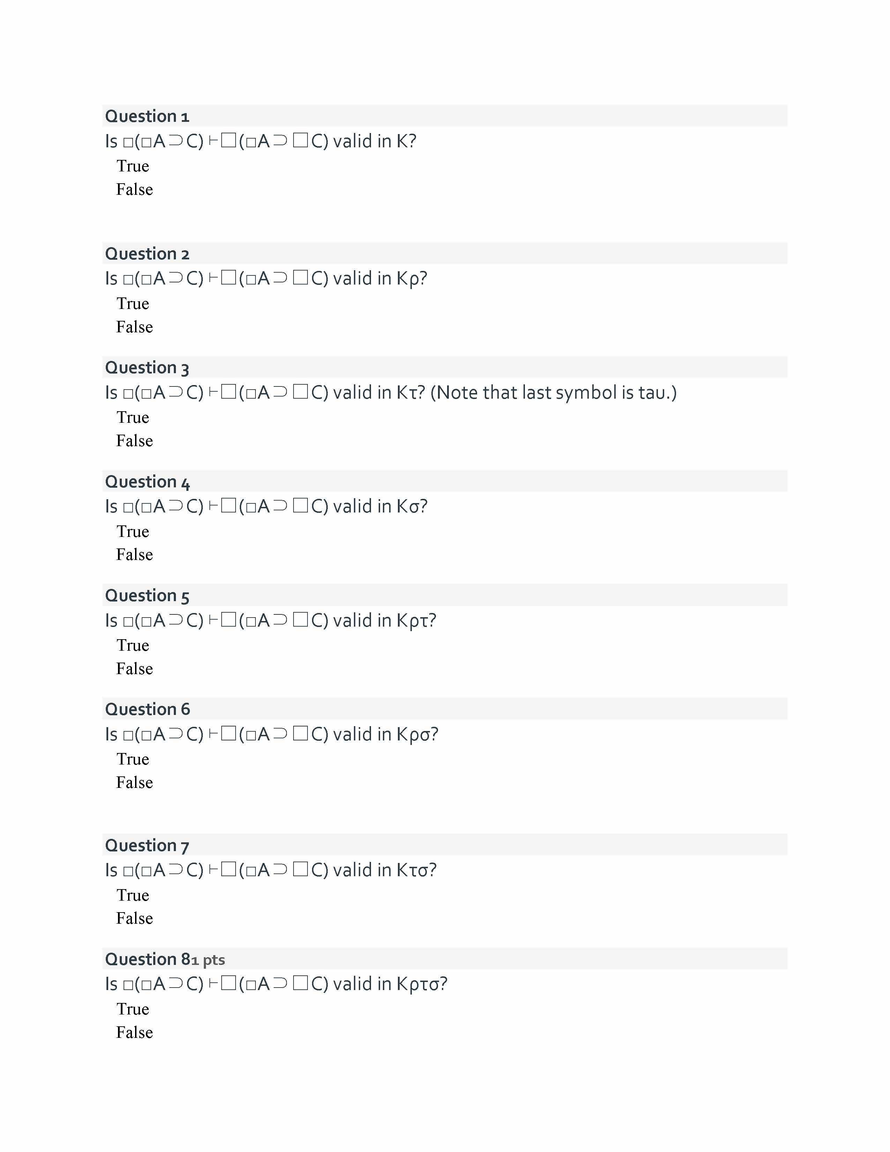Pick True for Question 8 on Kρτσ
This screenshot has width=890, height=1152.
(132, 1010)
